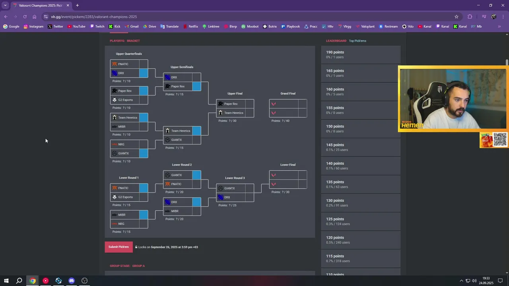The width and height of the screenshot is (509, 286).
Task: Open the Netflix bookmark
Action: pyautogui.click(x=190, y=27)
